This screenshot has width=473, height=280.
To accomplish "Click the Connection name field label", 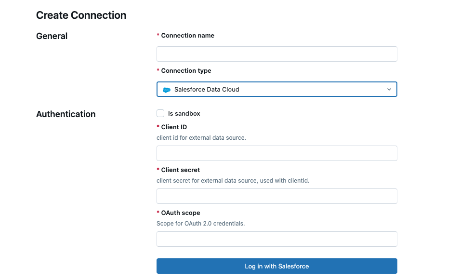I will point(187,36).
